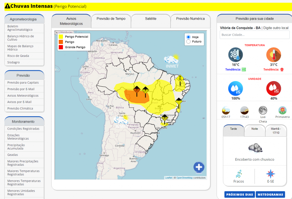
Task: Open the Satélite tab
Action: [x=151, y=19]
